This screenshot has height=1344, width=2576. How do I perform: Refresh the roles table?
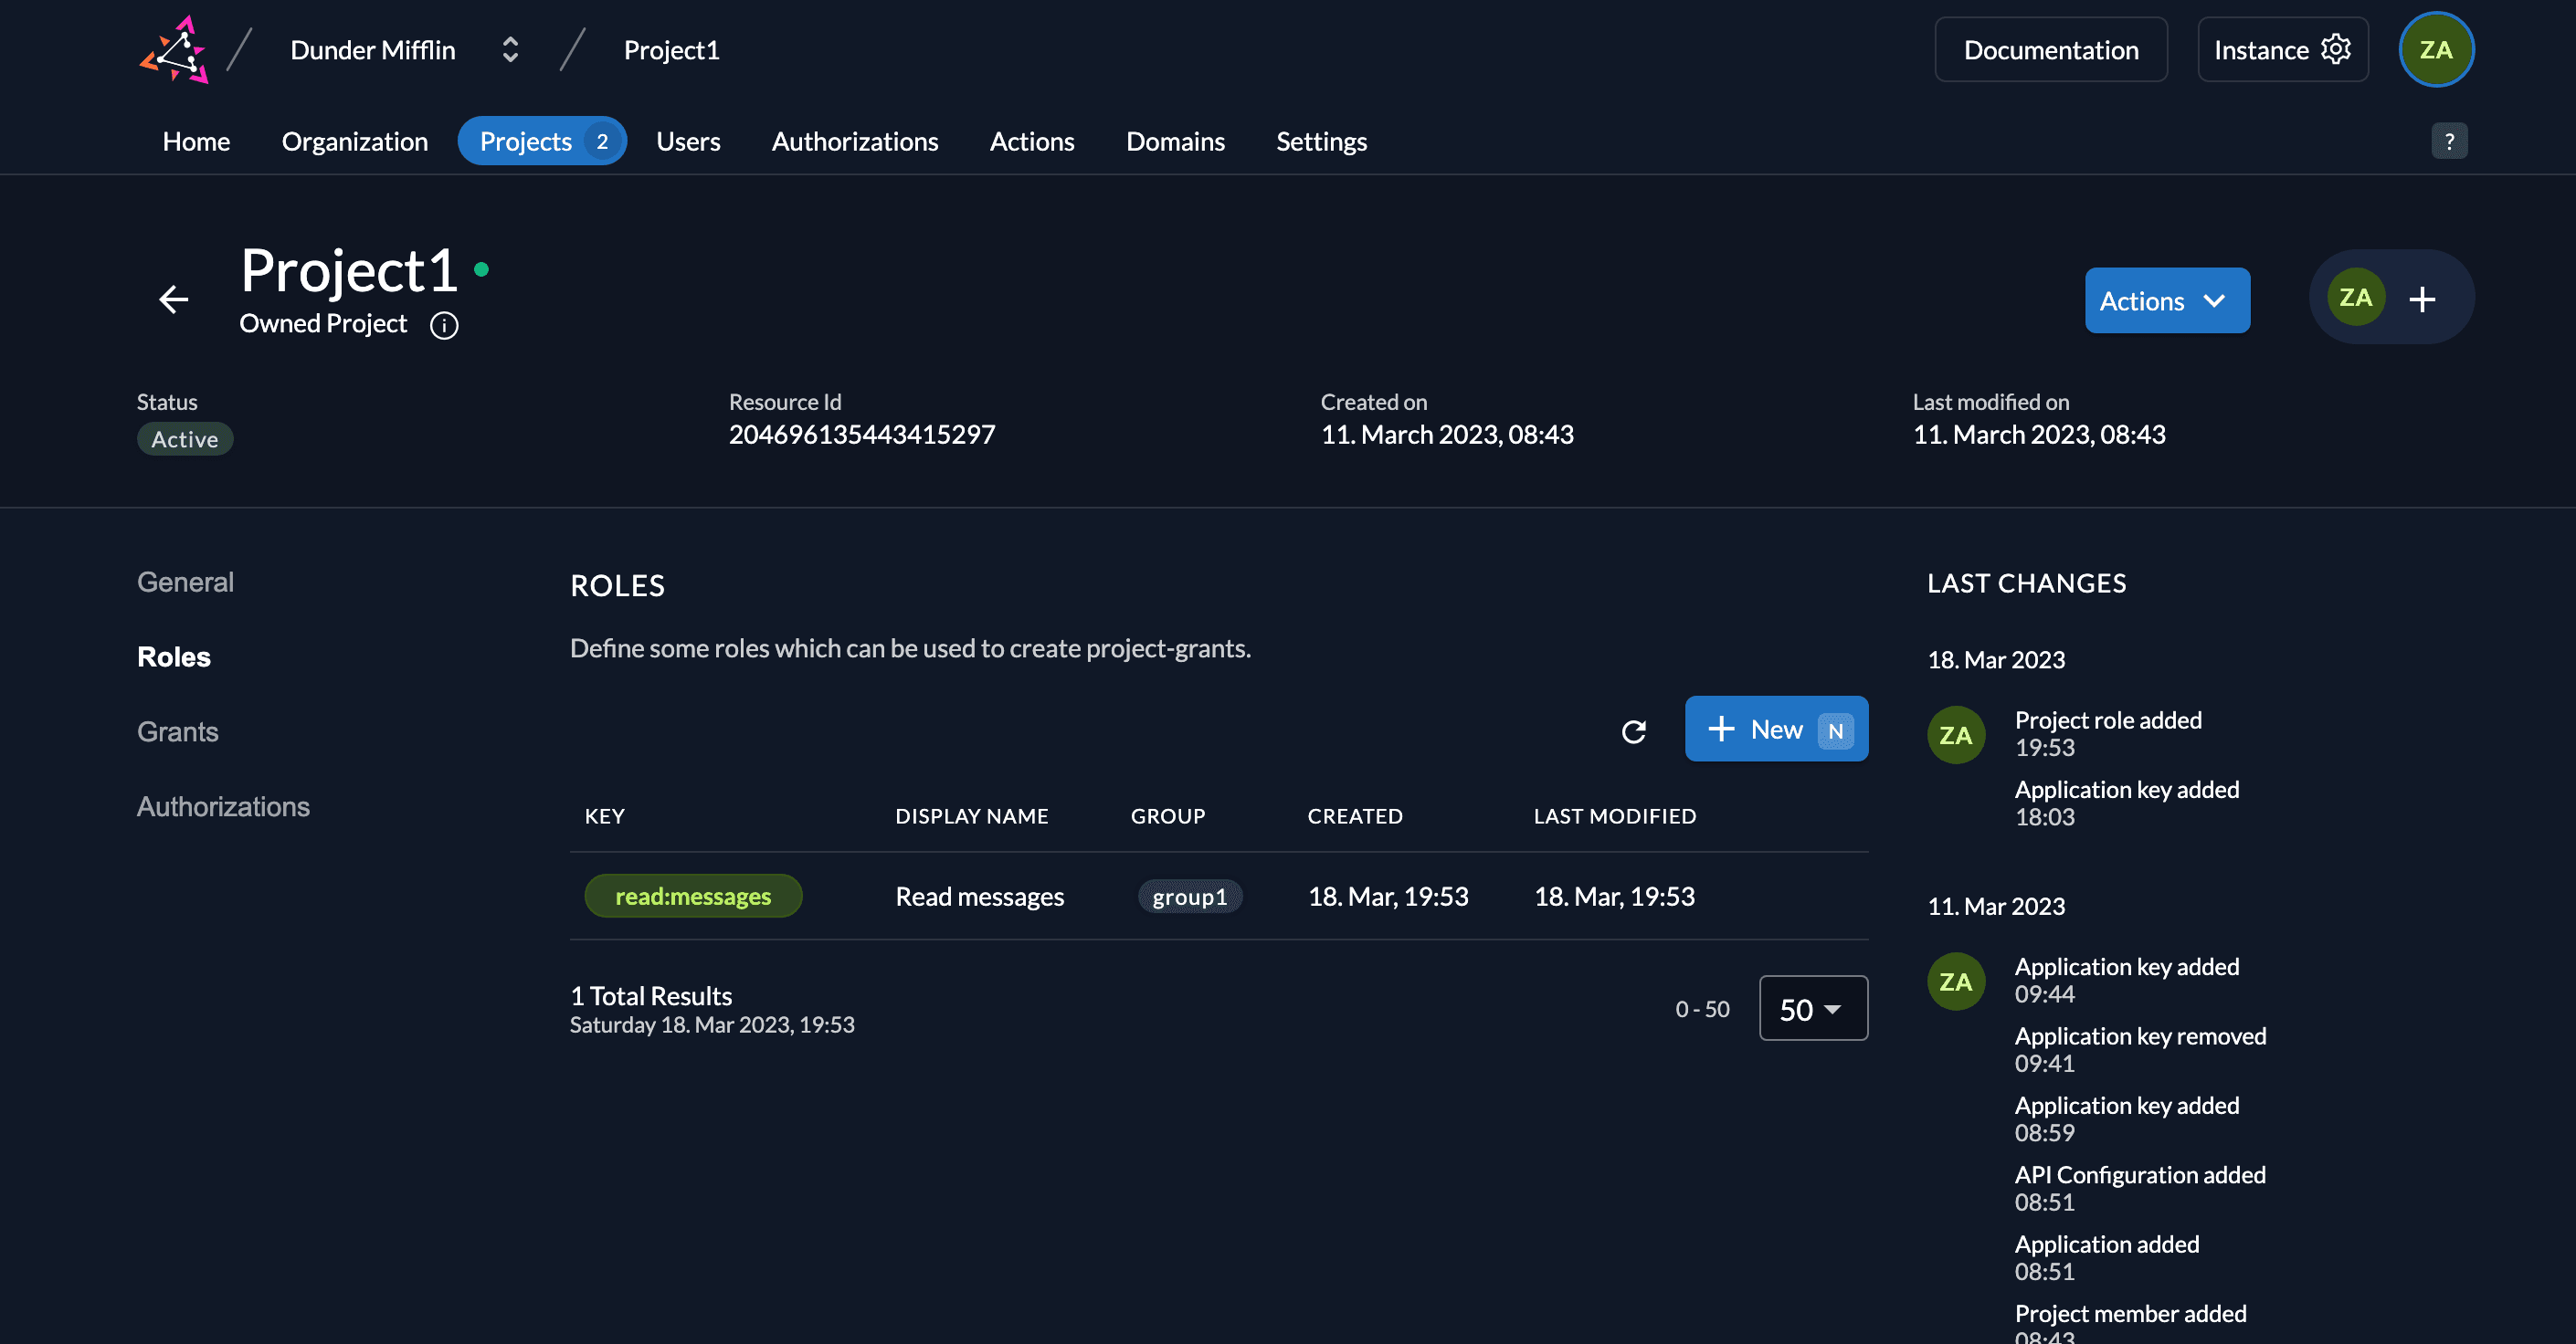[x=1633, y=731]
